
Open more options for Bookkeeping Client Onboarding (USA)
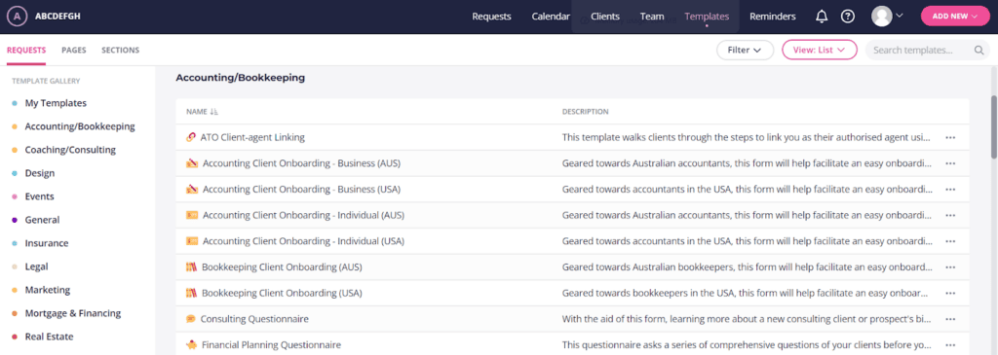[950, 294]
